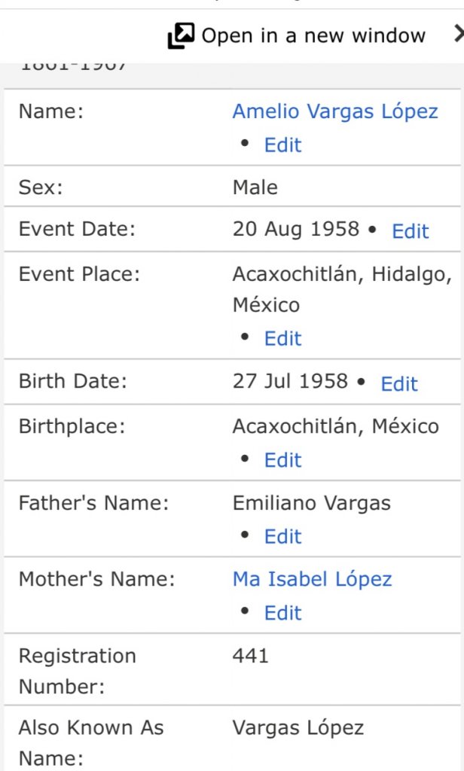Edit the Name field

pos(282,145)
